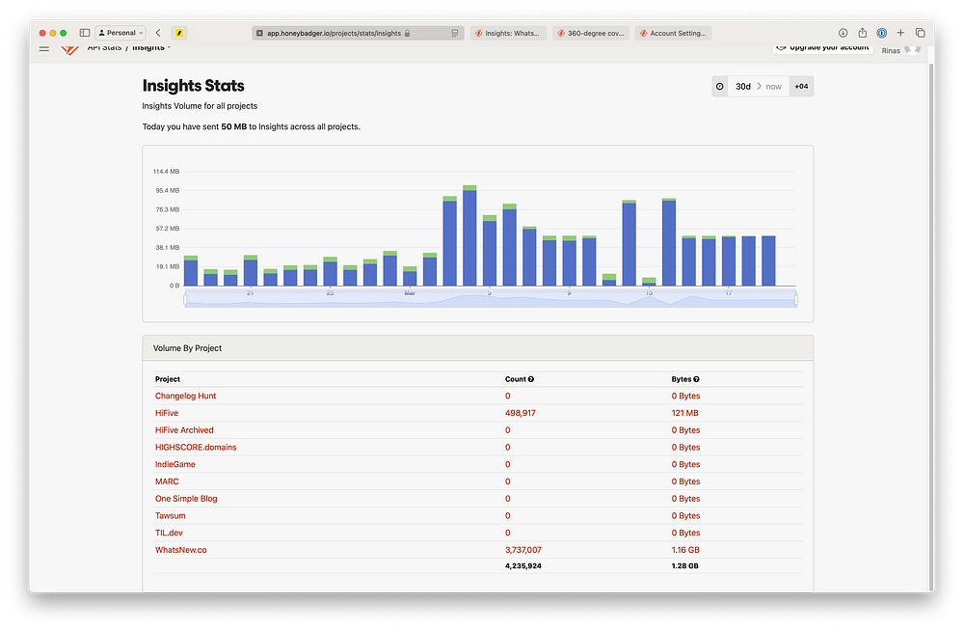964x631 pixels.
Task: Show the tab overview icon
Action: click(921, 33)
